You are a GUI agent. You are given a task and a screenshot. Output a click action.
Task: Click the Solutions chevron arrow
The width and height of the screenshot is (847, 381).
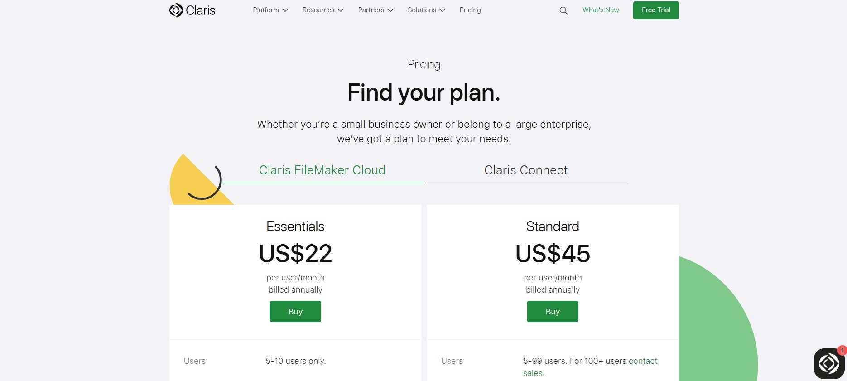pos(442,10)
